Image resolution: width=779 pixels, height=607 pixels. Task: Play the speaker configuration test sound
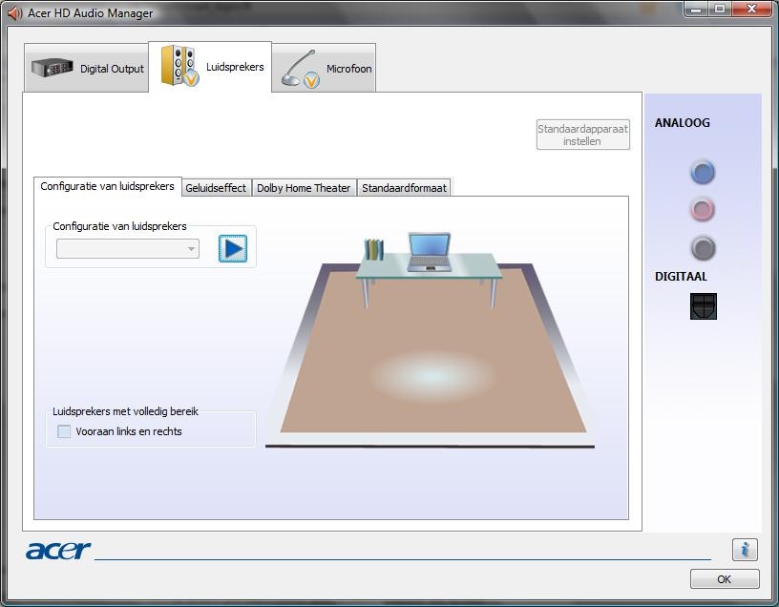click(233, 248)
